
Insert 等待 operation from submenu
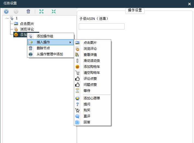coord(93,91)
